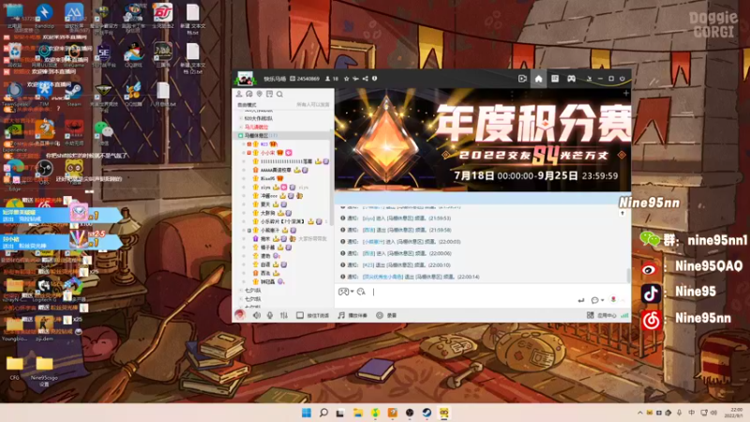Click the 录音 record button

[x=386, y=315]
